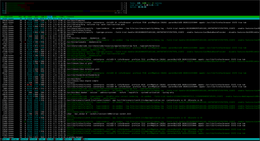Image resolution: width=260 pixels, height=141 pixels.
Task: Toggle F5 Tree view
Action: [x=42, y=139]
